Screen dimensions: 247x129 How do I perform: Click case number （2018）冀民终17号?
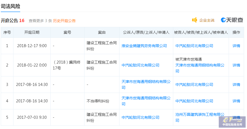coord(67,65)
